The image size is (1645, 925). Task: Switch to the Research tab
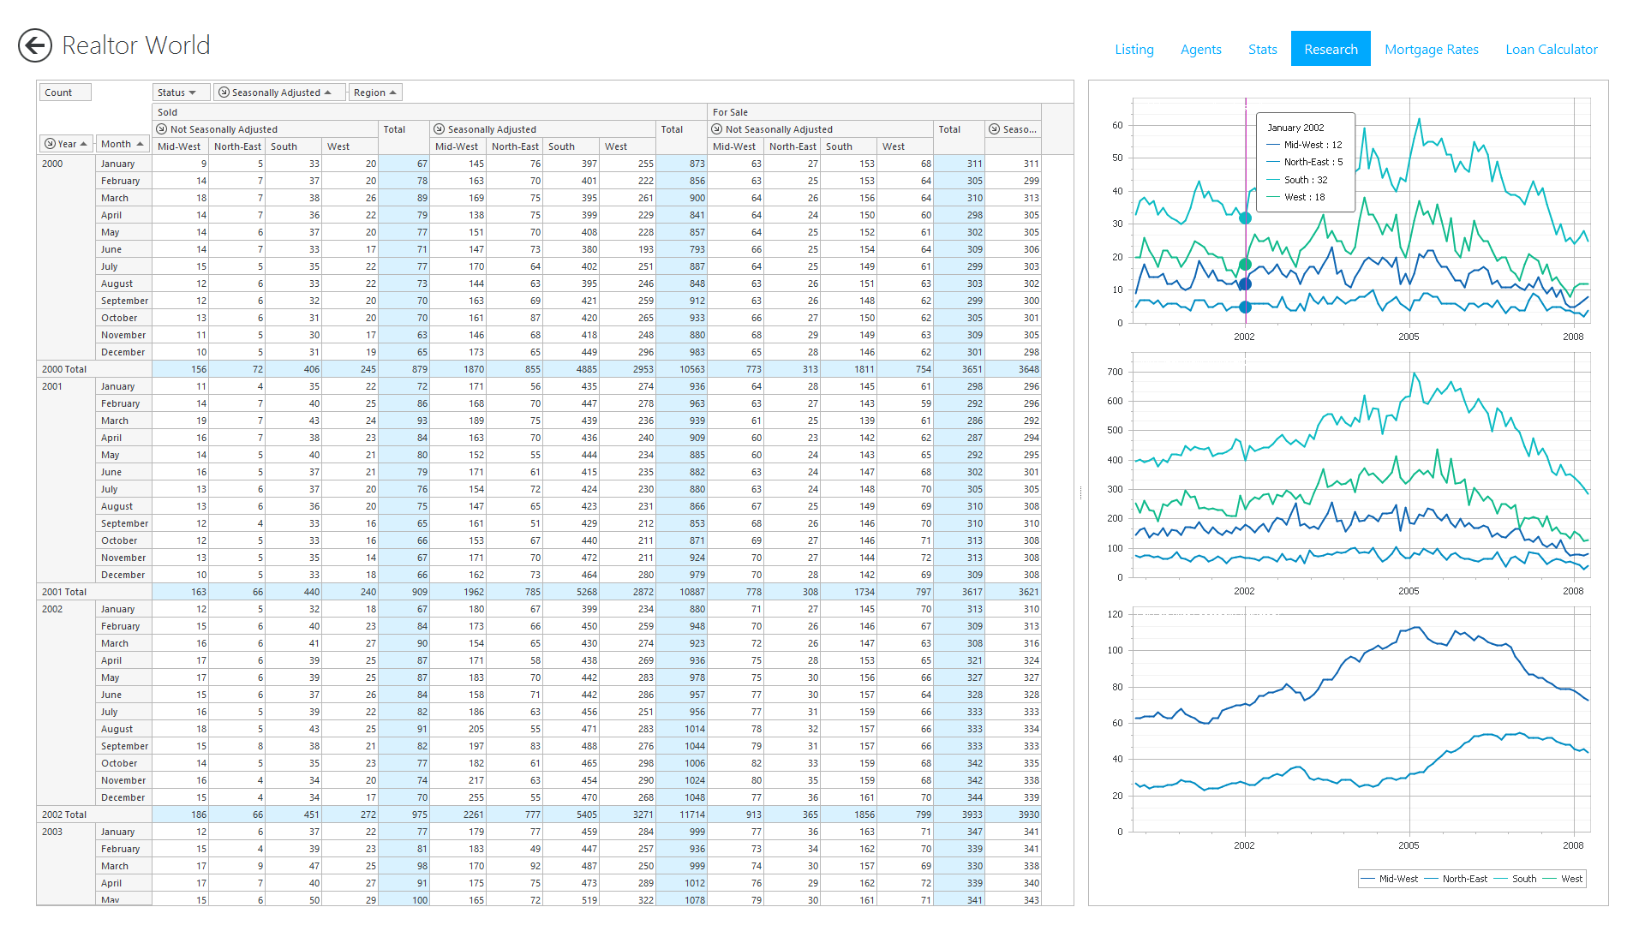(1330, 49)
